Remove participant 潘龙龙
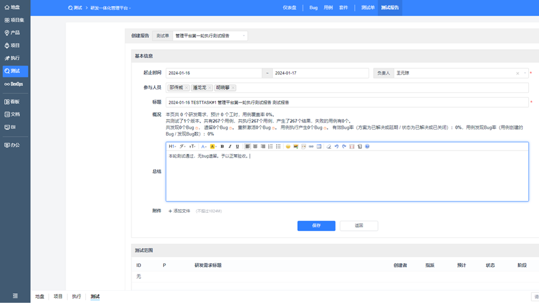 point(209,88)
